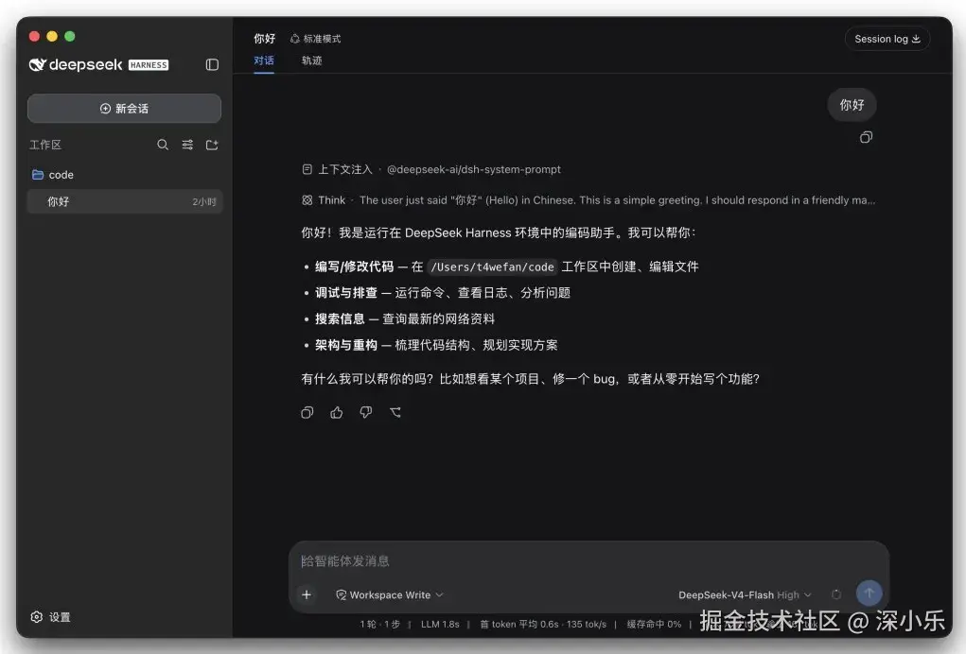966x654 pixels.
Task: Click the LLM 1.8s status entry
Action: [x=440, y=624]
